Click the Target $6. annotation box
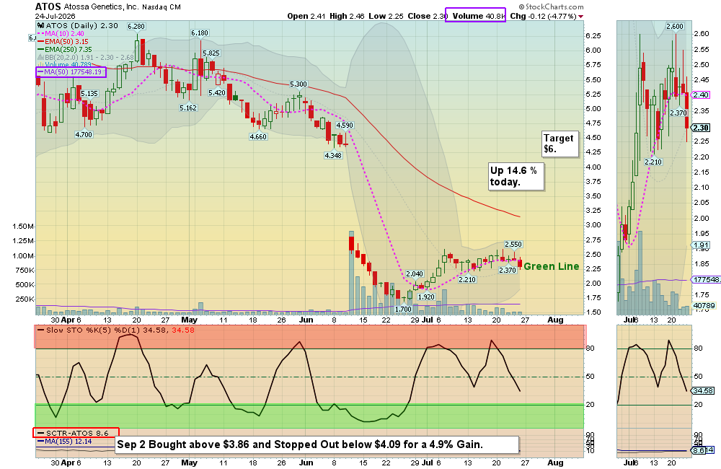 559,144
